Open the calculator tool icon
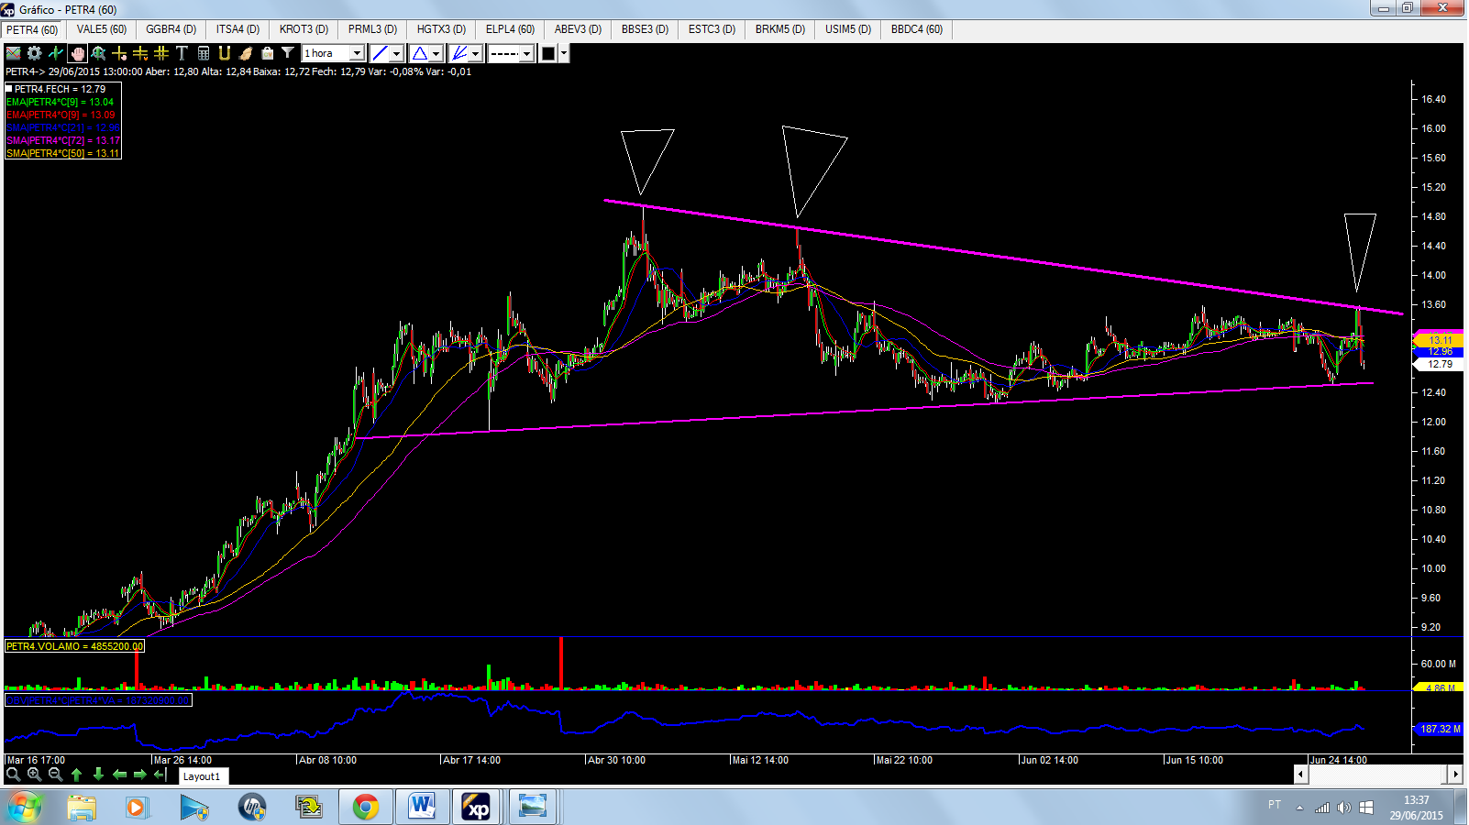Viewport: 1469px width, 825px height. coord(204,53)
